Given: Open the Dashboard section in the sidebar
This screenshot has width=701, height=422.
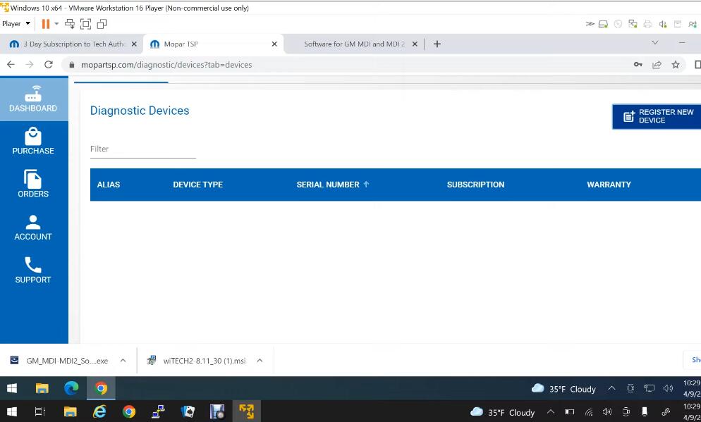Looking at the screenshot, I should click(34, 99).
